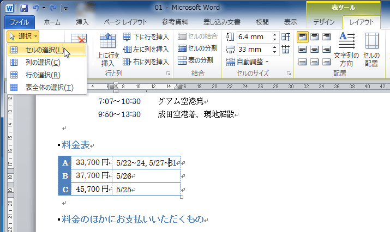Viewport: 390px width, 232px height.
Task: Open the 自動調整 dropdown
Action: [248, 62]
